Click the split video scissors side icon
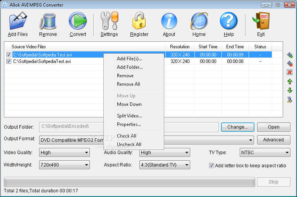 [x=289, y=100]
